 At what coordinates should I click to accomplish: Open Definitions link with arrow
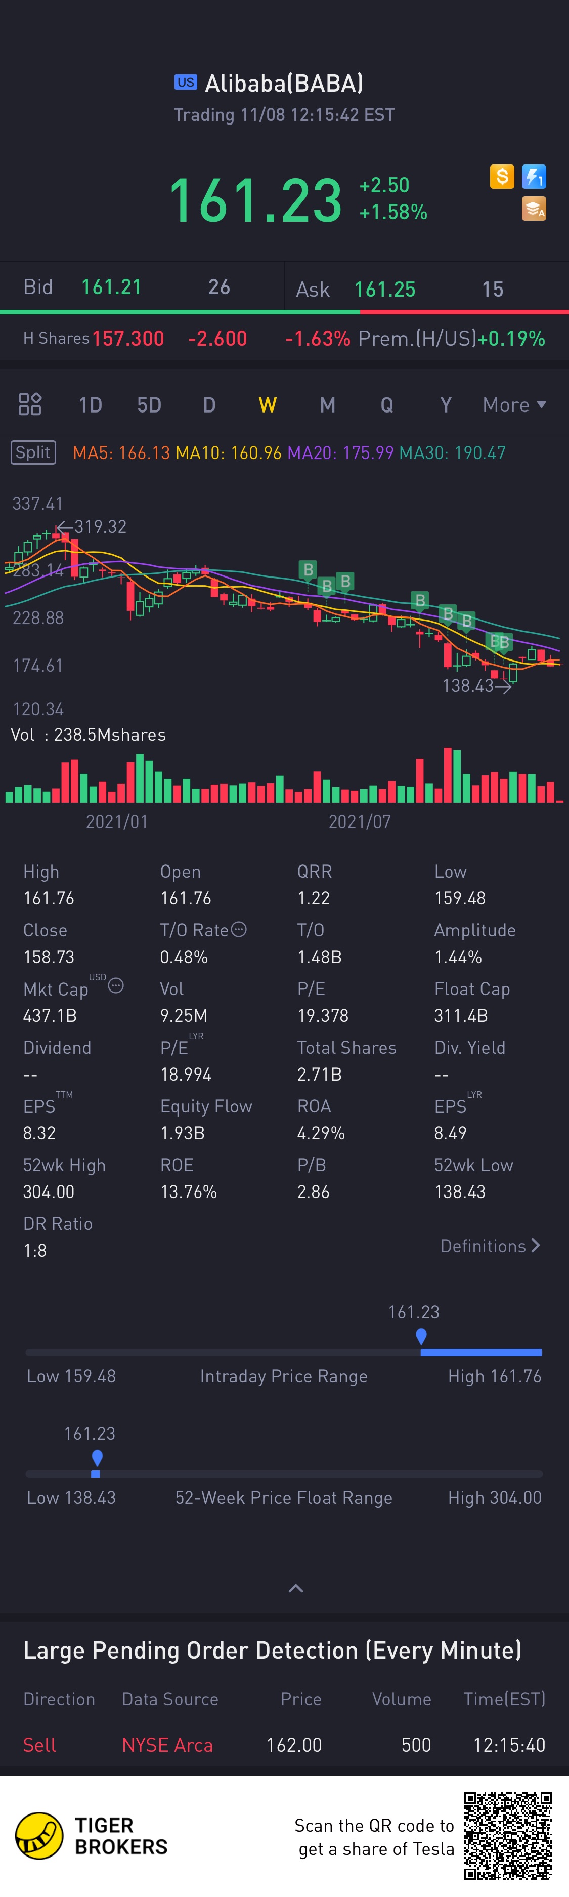[x=490, y=1246]
